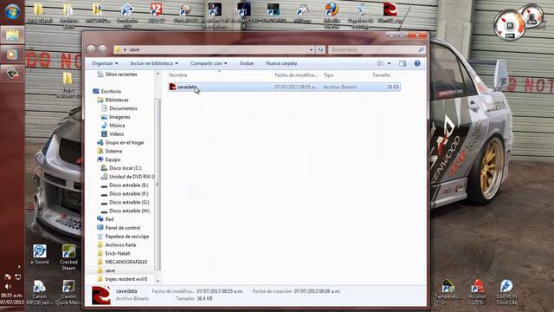
Task: Select Sistema in navigation pane
Action: [x=110, y=151]
